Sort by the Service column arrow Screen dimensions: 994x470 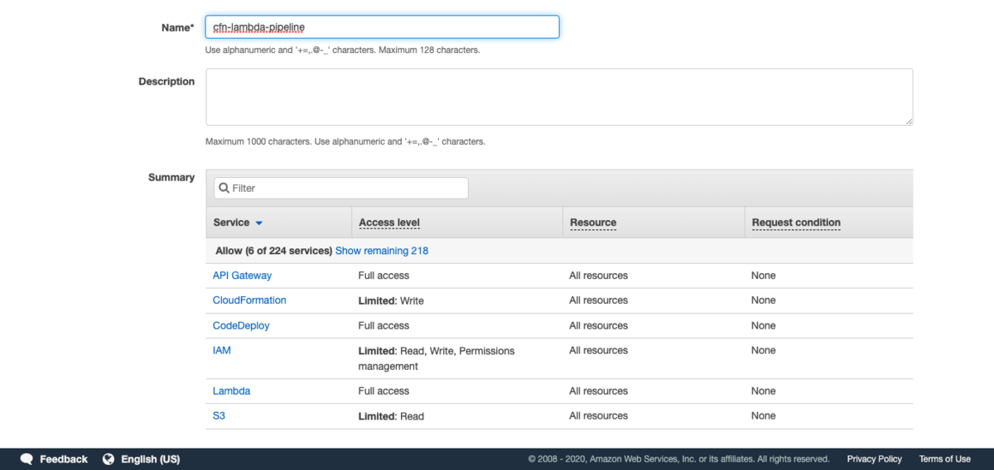[258, 223]
